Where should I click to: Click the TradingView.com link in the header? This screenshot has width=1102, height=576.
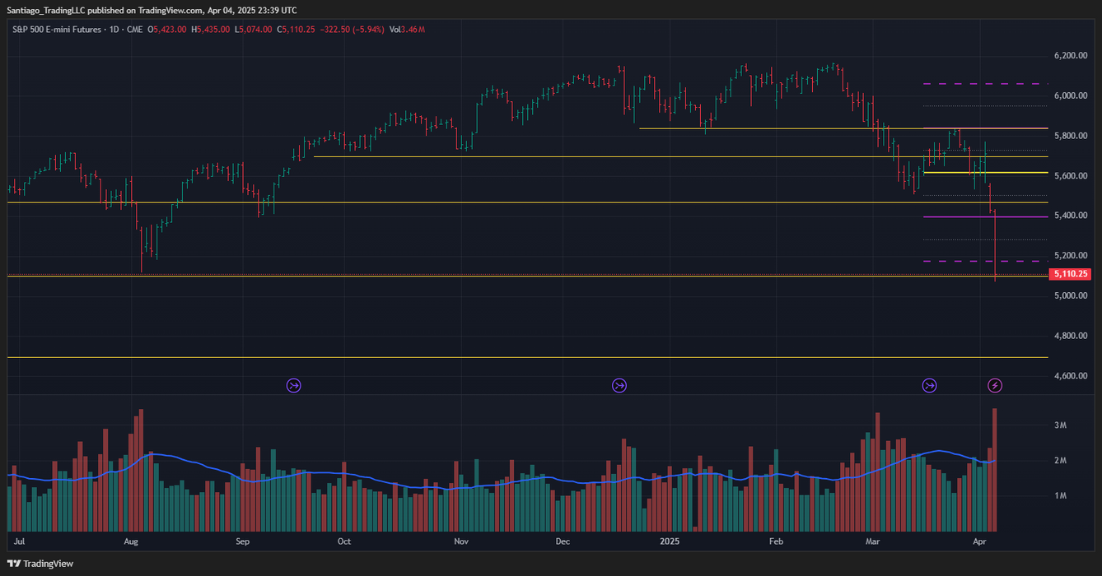pos(170,10)
